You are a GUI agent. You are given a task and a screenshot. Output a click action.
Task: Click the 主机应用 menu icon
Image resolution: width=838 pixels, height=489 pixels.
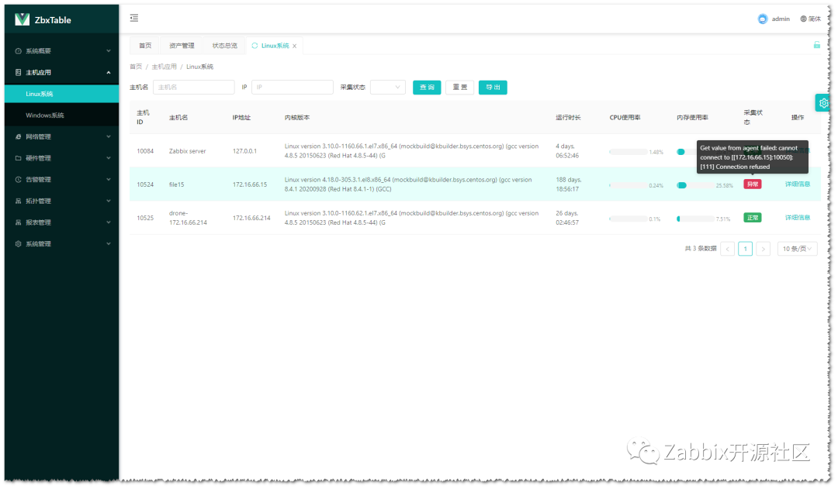[18, 73]
